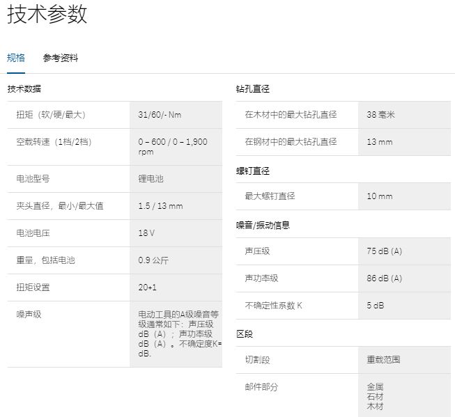This screenshot has height=417, width=455.
Task: Select the 10 mm max screw diameter value
Action: pos(380,196)
